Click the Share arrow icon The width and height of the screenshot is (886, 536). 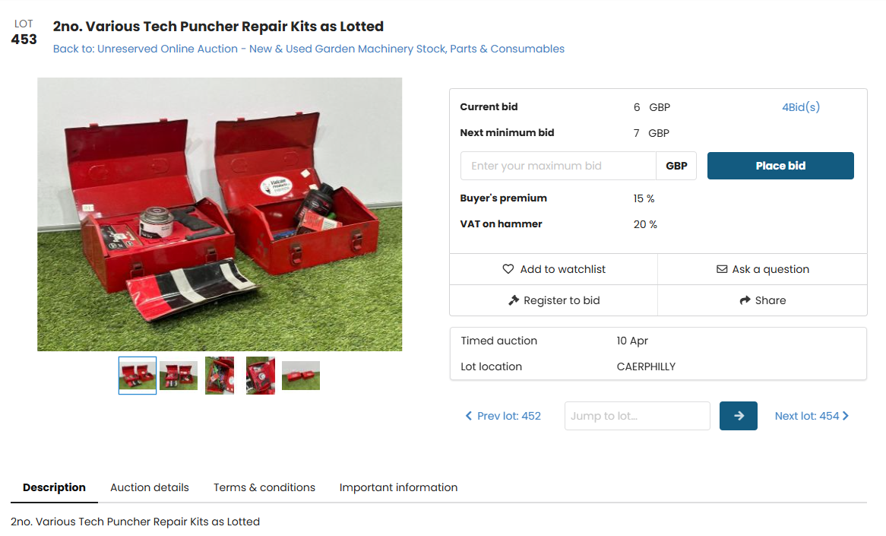(745, 300)
